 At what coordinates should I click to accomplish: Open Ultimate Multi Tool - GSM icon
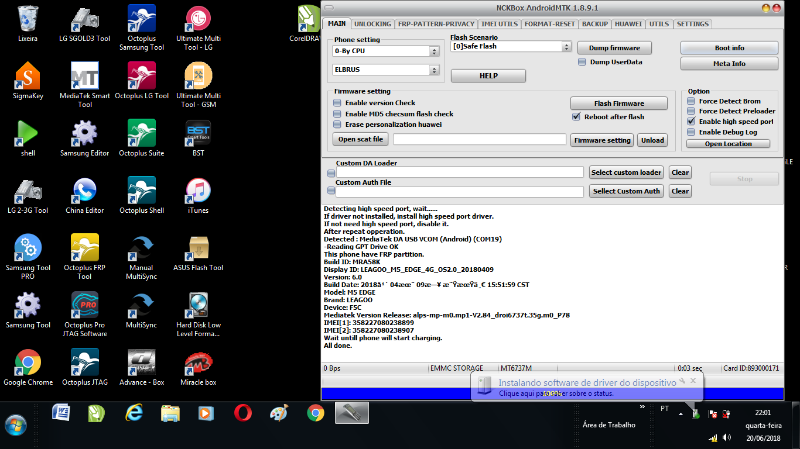(x=199, y=85)
